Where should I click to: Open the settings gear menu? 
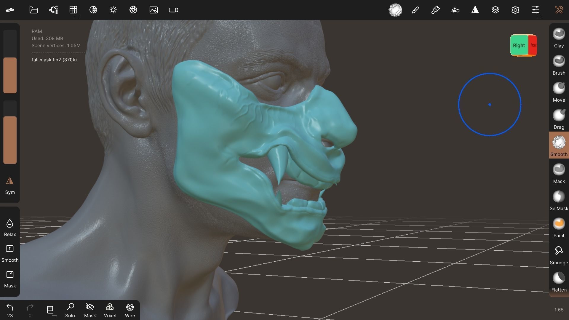point(515,10)
